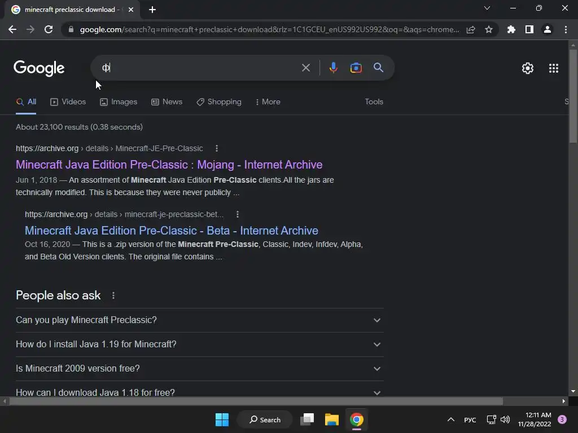The image size is (578, 433).
Task: Toggle Chrome side panel icon
Action: point(529,29)
